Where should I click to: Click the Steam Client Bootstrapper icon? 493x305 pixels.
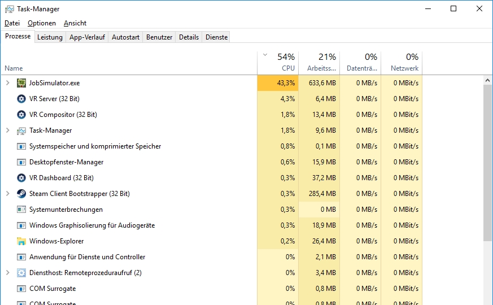21,194
